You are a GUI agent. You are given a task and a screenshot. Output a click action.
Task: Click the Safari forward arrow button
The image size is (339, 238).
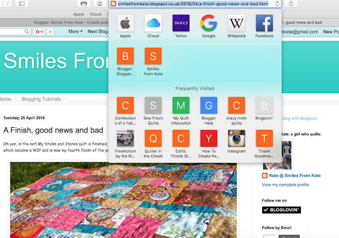click(7, 4)
